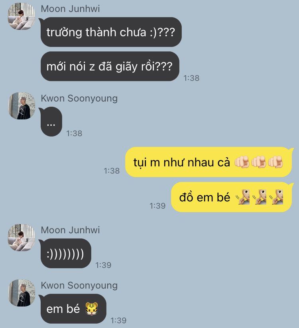
Task: Open Kwon Soonyoung's bottom profile avatar
Action: 22,293
